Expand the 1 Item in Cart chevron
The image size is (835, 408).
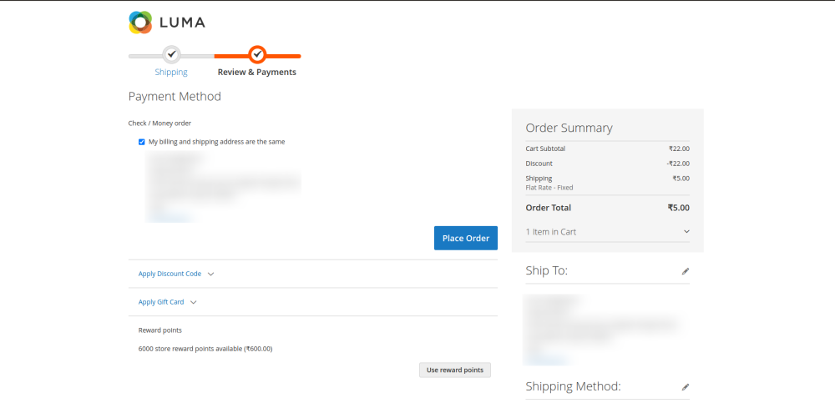click(x=686, y=232)
